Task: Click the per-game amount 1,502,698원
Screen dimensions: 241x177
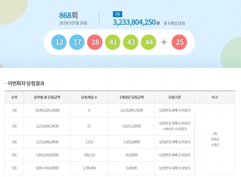Action: [x=132, y=142]
